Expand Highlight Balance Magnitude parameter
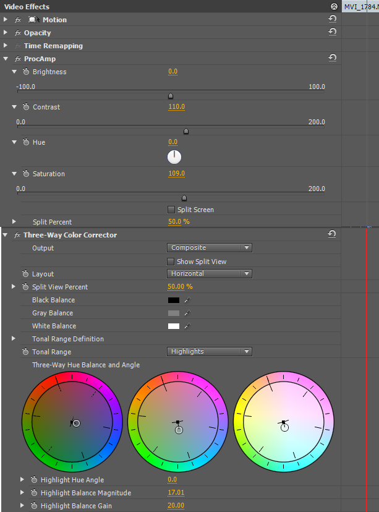The width and height of the screenshot is (379, 512). (22, 492)
